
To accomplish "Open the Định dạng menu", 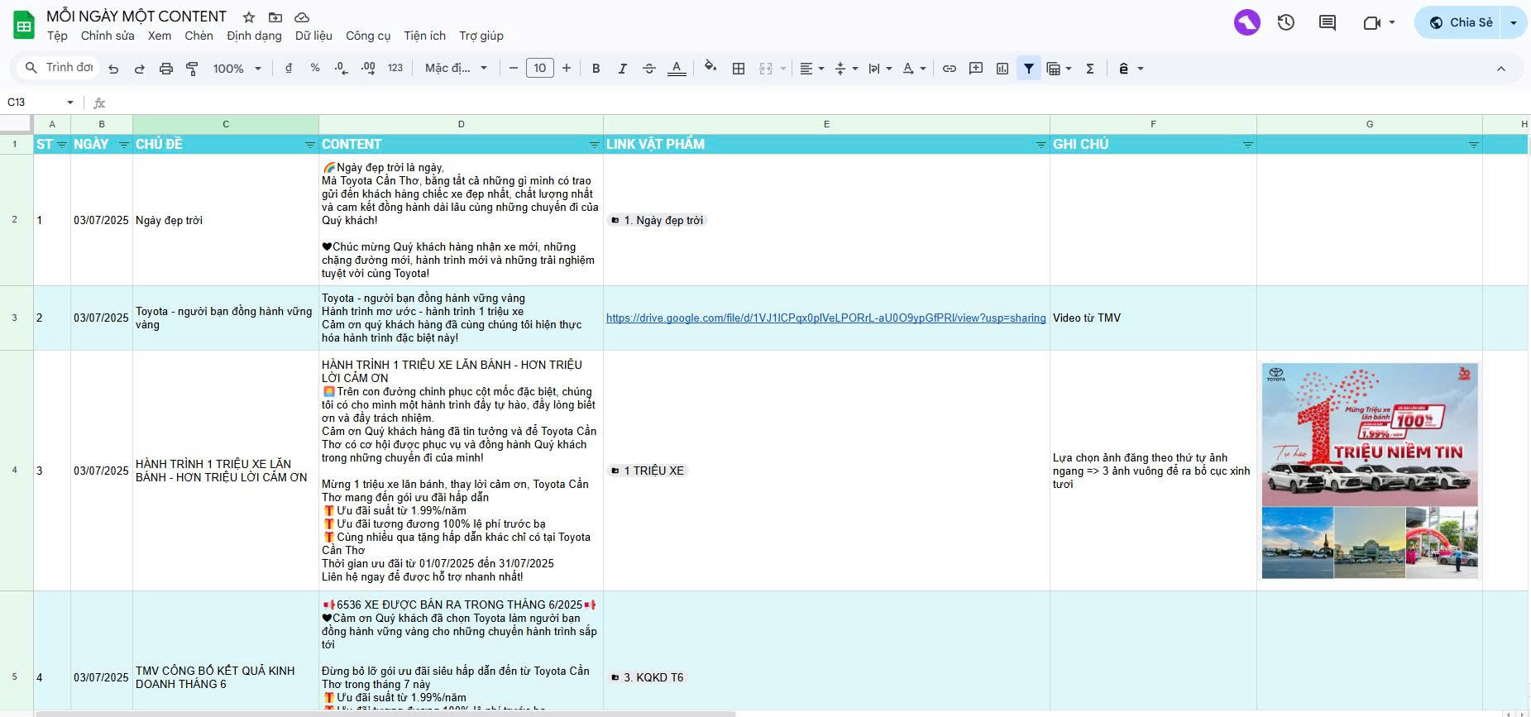I will pos(254,36).
